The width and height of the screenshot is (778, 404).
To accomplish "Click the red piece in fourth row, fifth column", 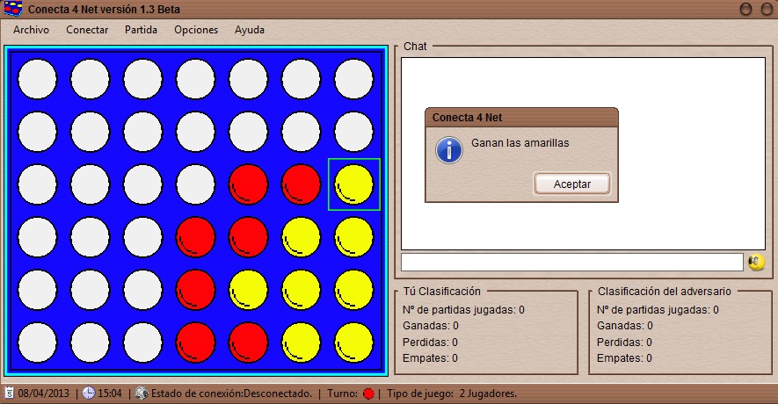I will pyautogui.click(x=248, y=237).
